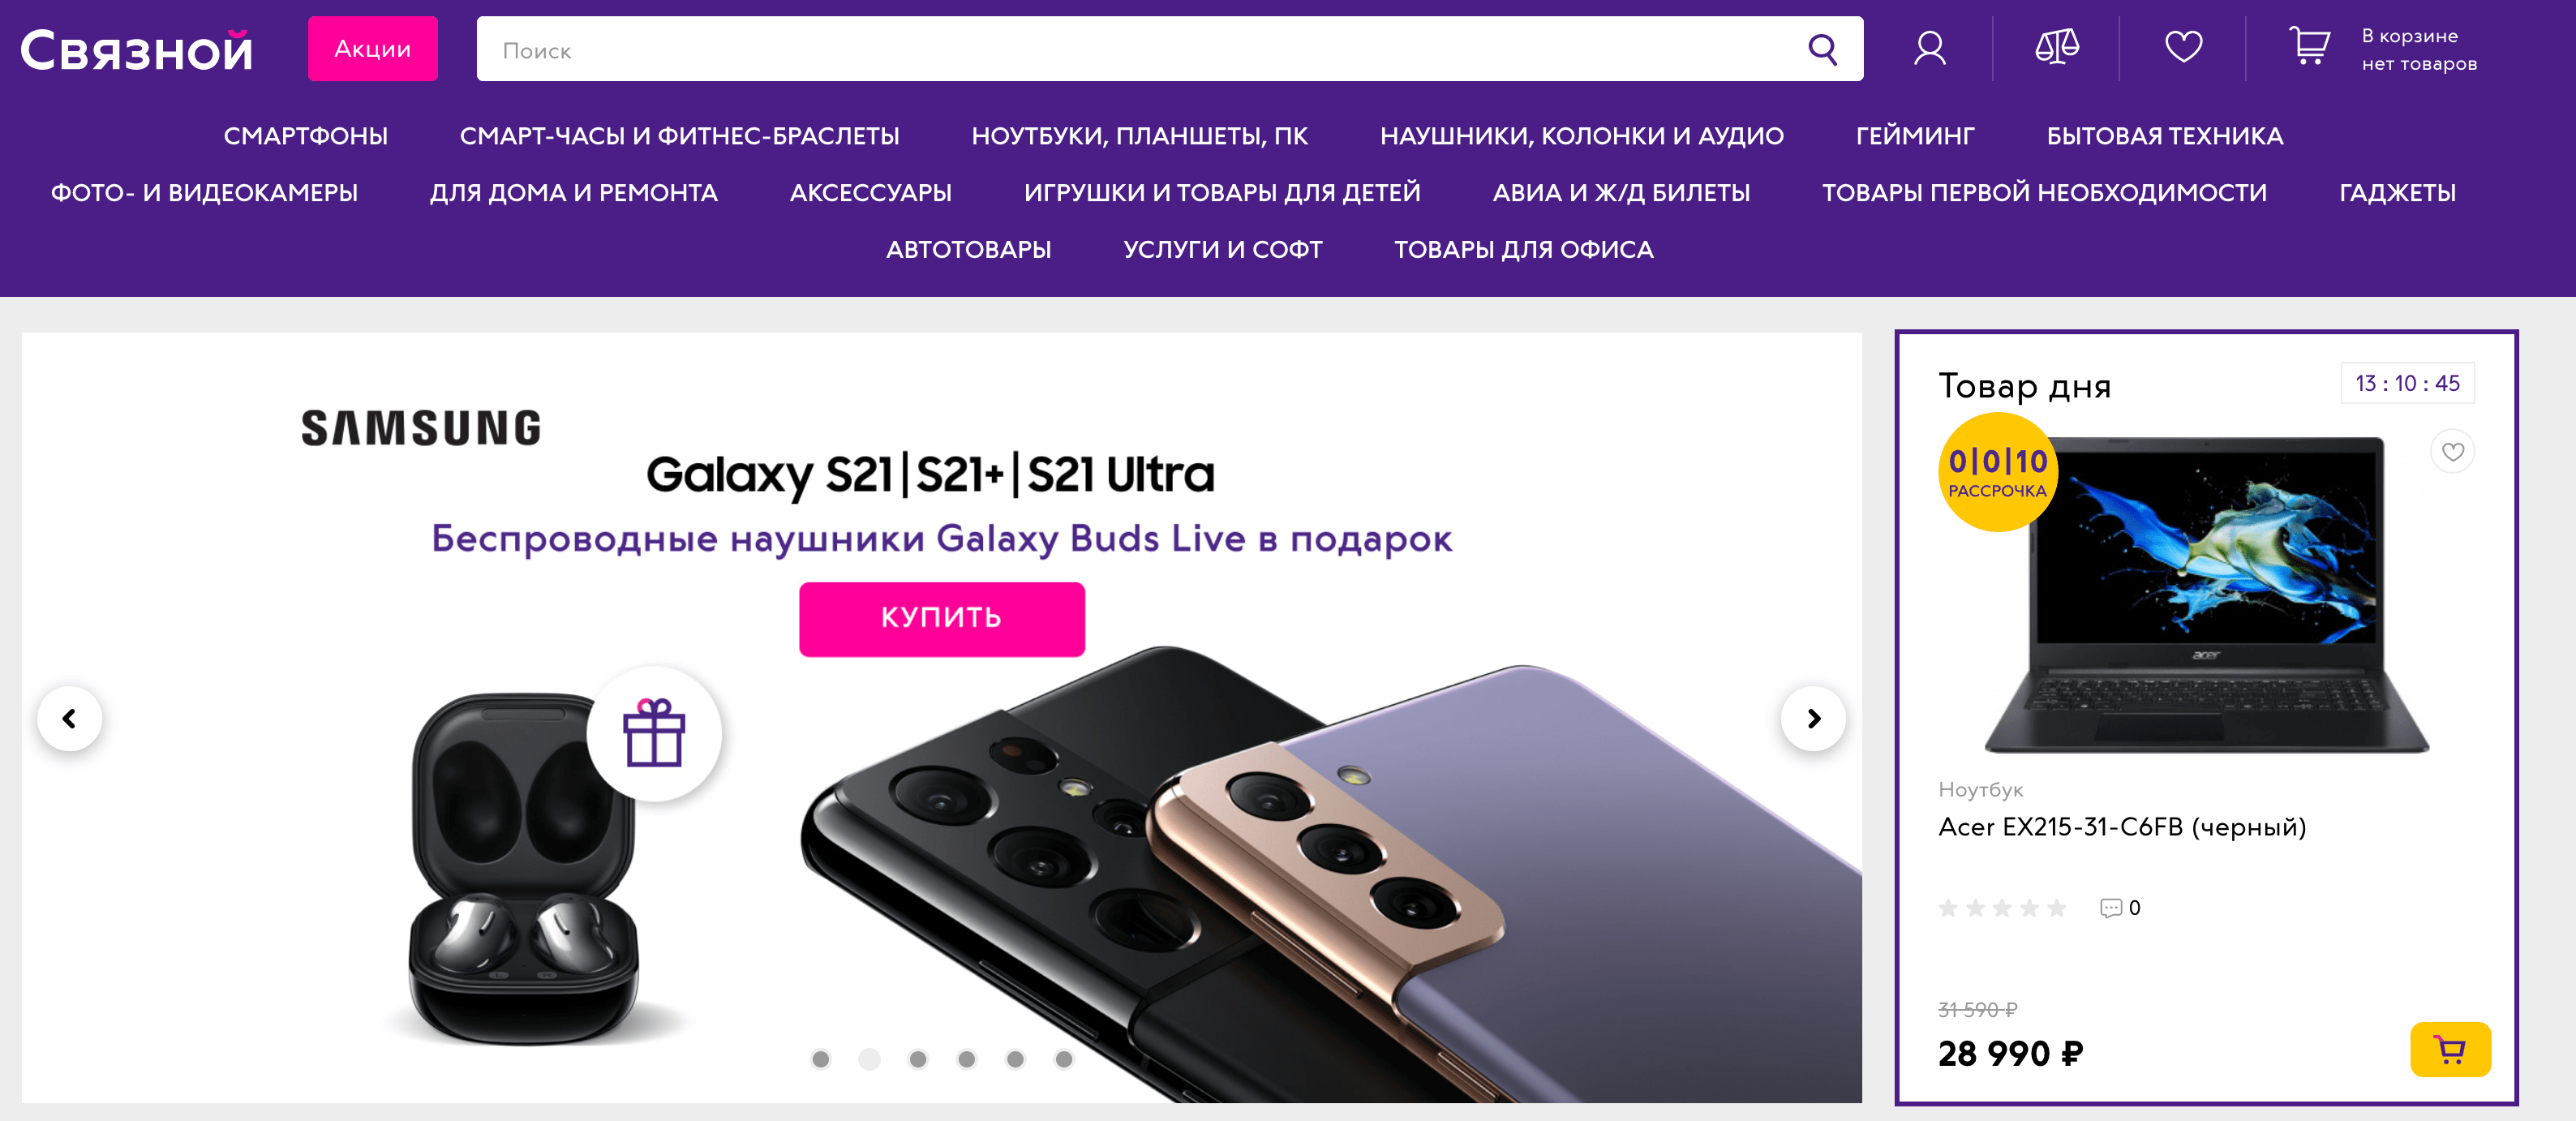Go to previous banner slide arrow
The height and width of the screenshot is (1121, 2576).
point(69,718)
